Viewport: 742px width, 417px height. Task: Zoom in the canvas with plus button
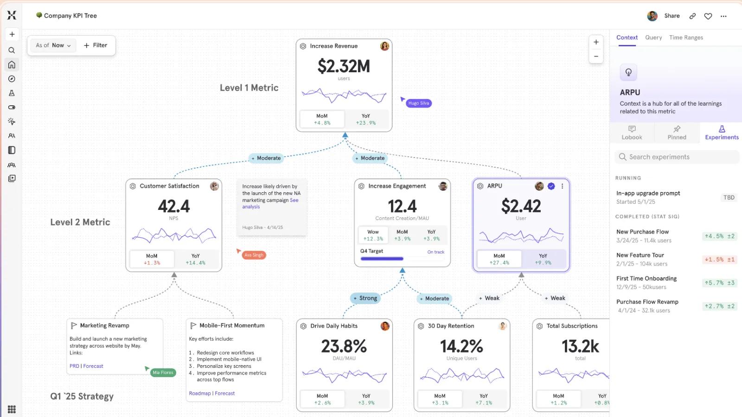coord(596,42)
